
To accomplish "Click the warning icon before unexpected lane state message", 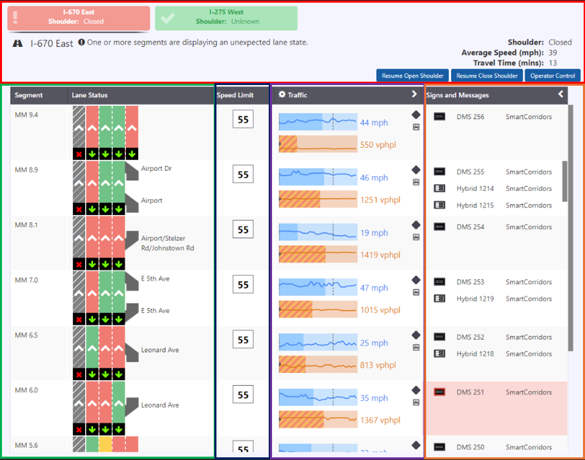I will [x=81, y=42].
